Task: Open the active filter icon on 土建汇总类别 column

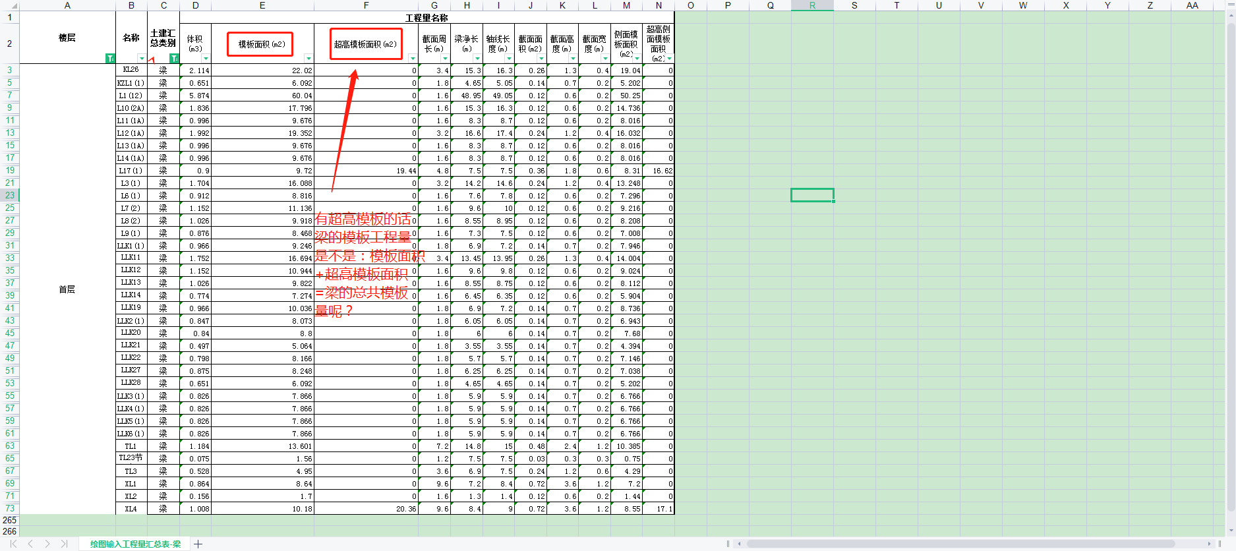Action: pyautogui.click(x=175, y=59)
